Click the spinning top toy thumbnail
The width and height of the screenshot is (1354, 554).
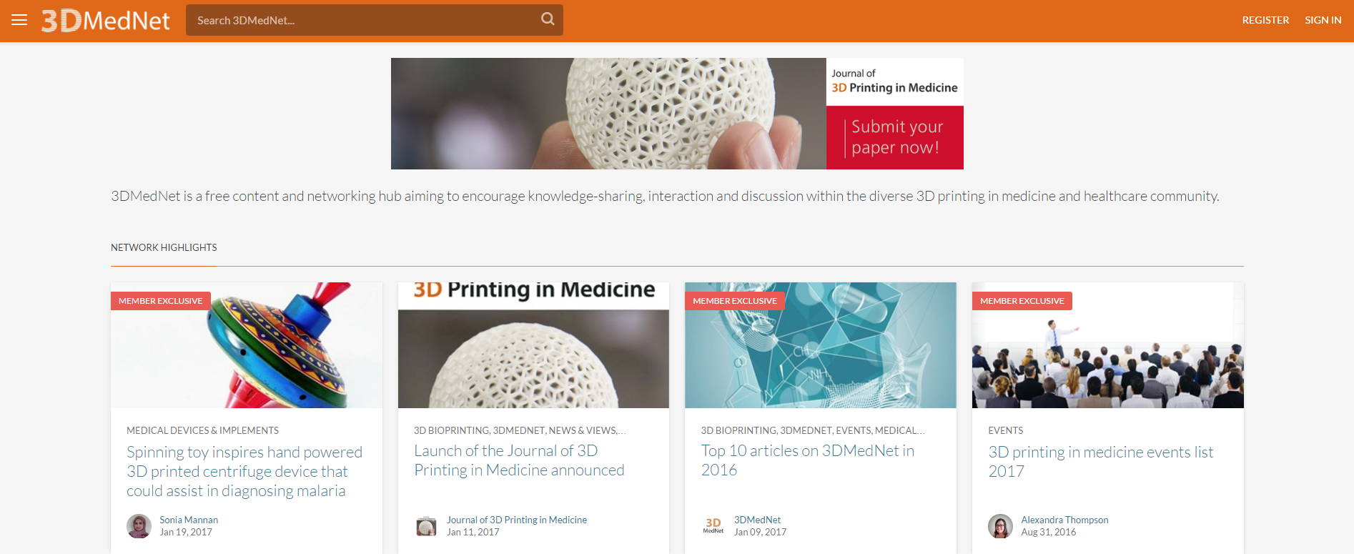(x=247, y=345)
